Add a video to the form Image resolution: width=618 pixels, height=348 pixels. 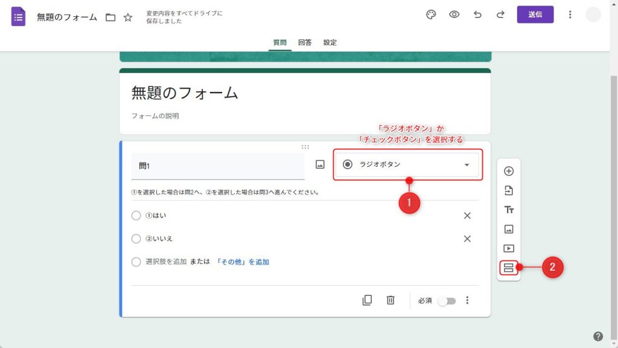tap(509, 248)
